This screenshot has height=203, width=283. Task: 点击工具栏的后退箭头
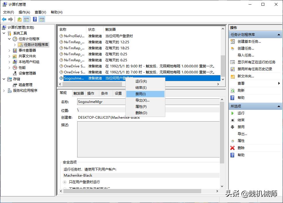(x=4, y=19)
